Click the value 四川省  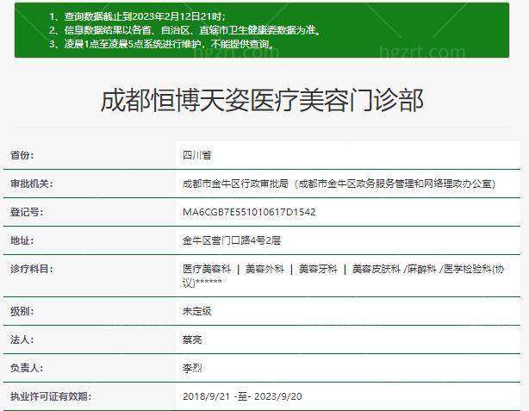coord(197,155)
